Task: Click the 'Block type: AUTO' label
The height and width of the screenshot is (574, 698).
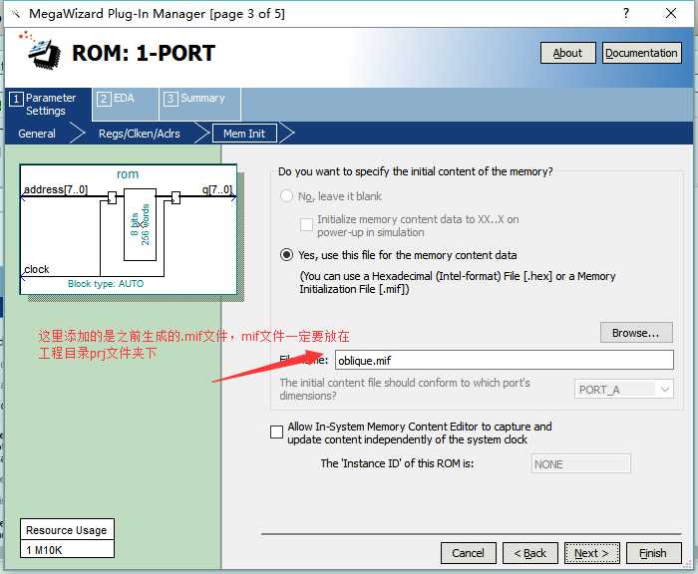Action: [106, 284]
